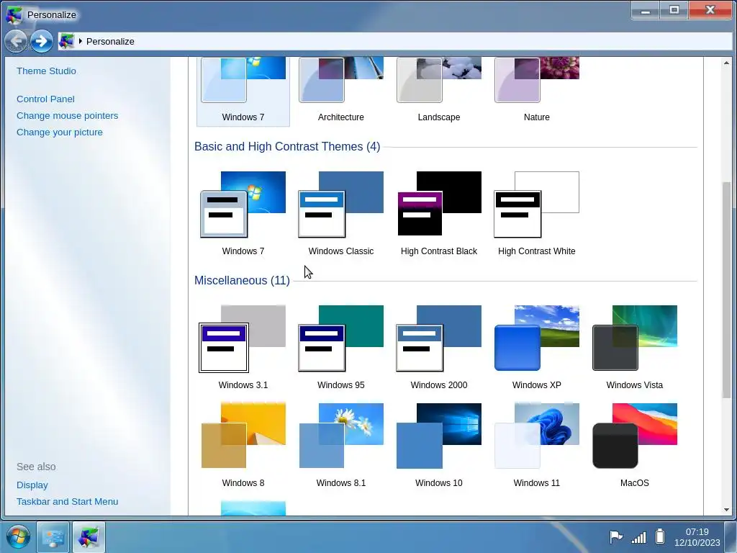Screen dimensions: 737x553
Task: Open the Control Panel taskbar button
Action: tap(53, 536)
